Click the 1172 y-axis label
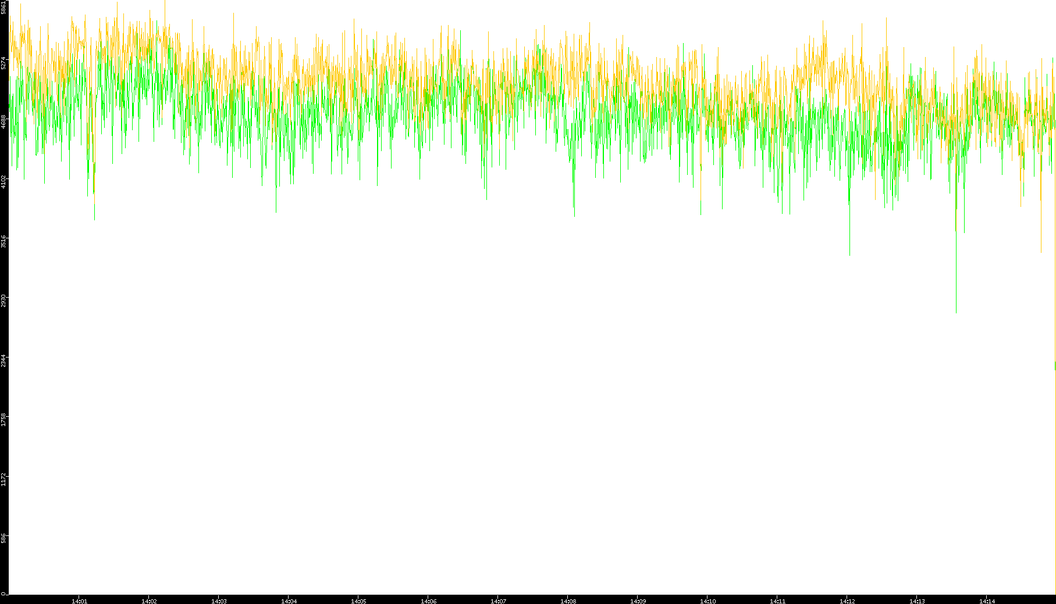Image resolution: width=1056 pixels, height=604 pixels. [x=4, y=479]
